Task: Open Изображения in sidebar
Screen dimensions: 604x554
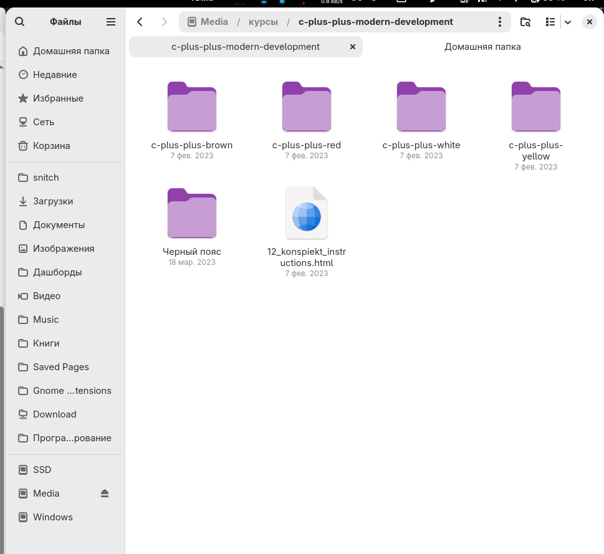Action: (65, 249)
